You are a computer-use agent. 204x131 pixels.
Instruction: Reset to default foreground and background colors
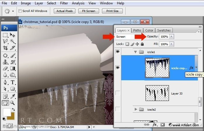(4, 119)
